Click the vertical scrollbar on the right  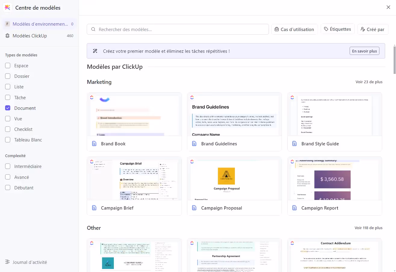[x=394, y=59]
